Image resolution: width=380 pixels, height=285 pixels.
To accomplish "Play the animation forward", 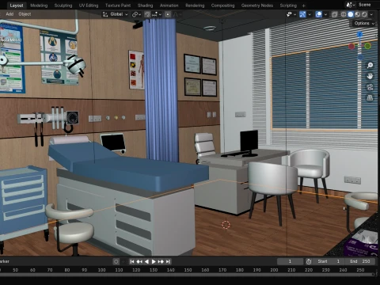I will 154,261.
